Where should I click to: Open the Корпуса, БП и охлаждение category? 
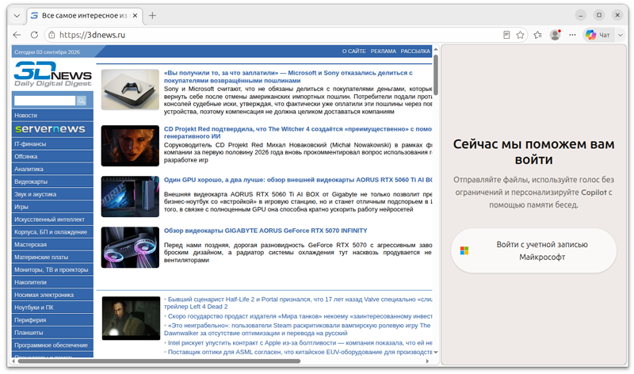52,231
